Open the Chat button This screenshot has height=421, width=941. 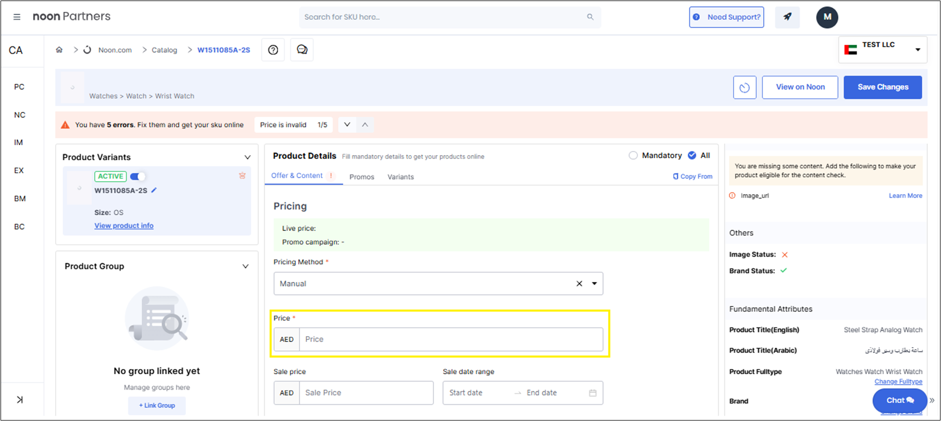[x=900, y=400]
